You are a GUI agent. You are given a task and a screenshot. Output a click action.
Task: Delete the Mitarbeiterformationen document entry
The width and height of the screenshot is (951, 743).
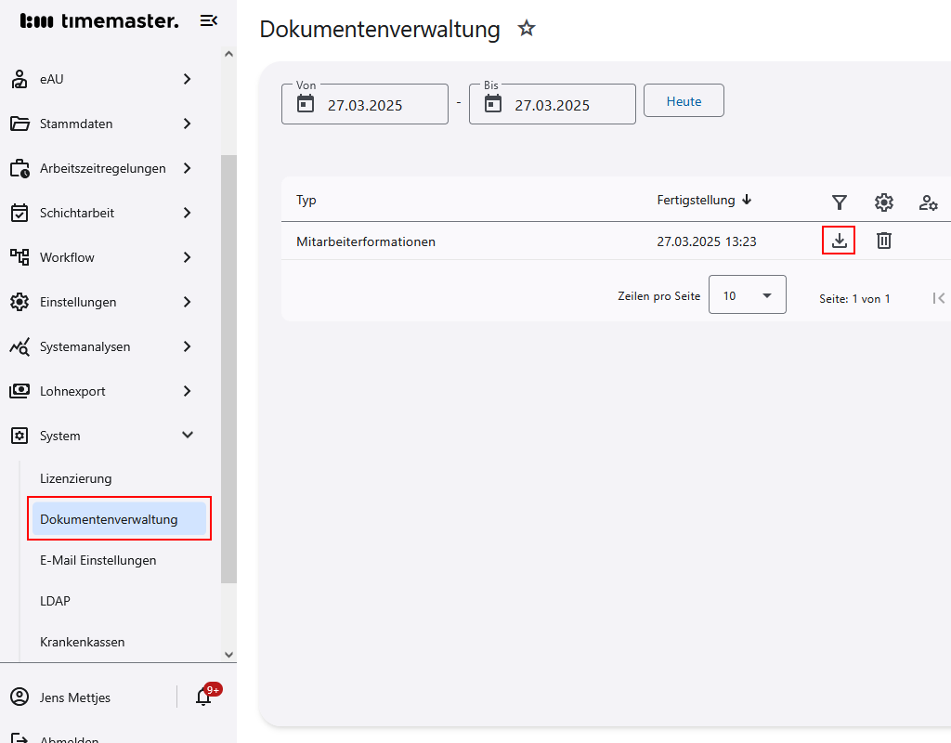tap(884, 241)
